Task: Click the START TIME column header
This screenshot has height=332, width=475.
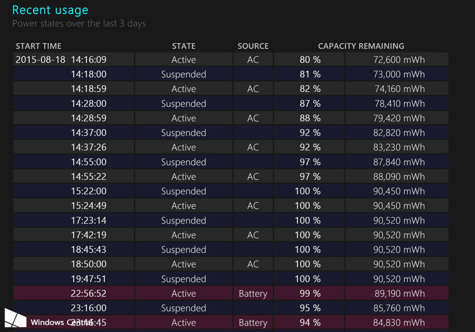Action: [38, 46]
